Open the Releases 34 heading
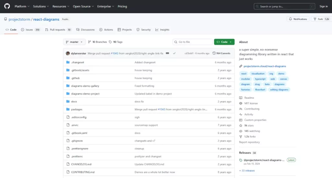This screenshot has width=332, height=178. (x=247, y=153)
